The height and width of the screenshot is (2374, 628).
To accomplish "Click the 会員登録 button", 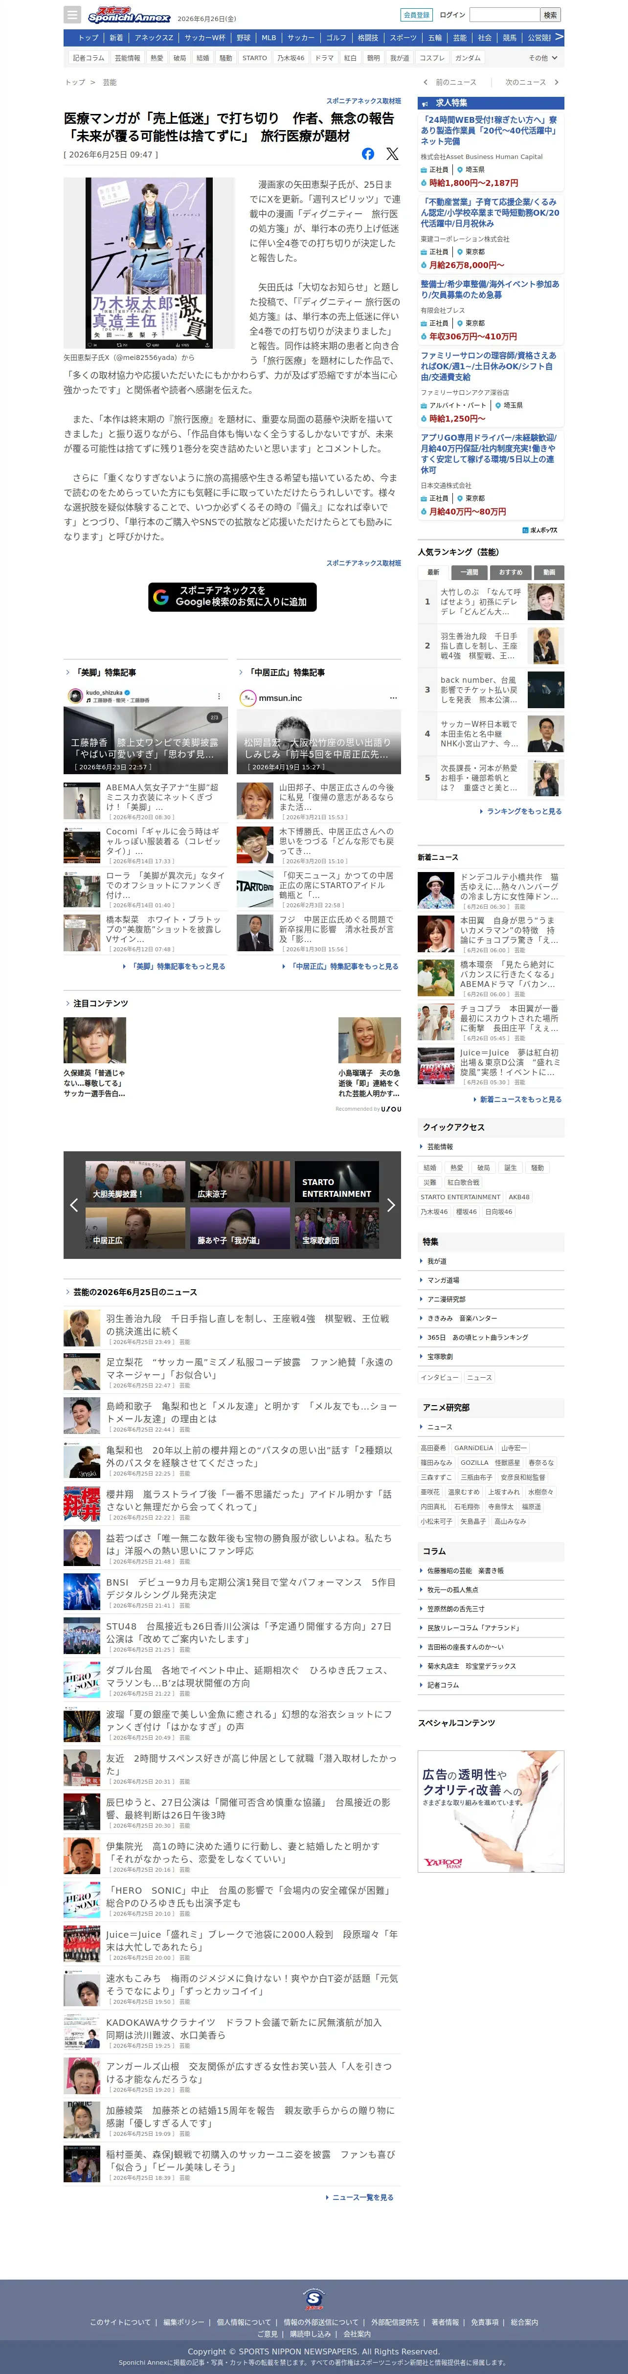I will coord(416,15).
